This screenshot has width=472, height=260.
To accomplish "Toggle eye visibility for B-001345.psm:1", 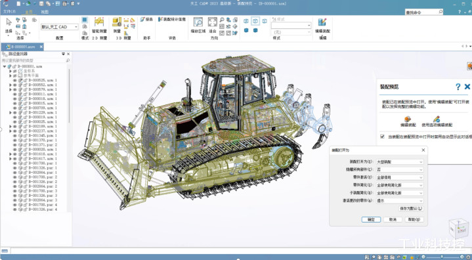I will tap(14, 135).
